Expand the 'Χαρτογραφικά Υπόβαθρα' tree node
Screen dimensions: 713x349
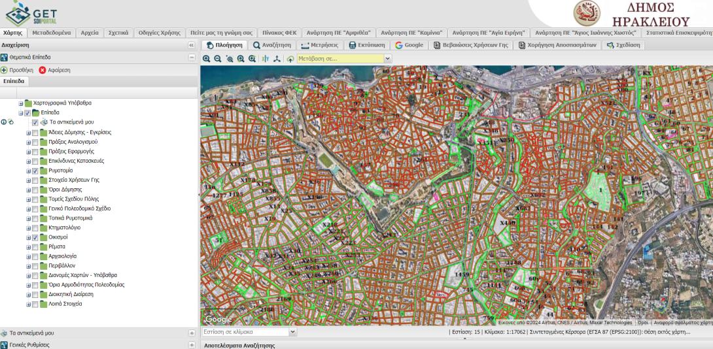(x=20, y=103)
